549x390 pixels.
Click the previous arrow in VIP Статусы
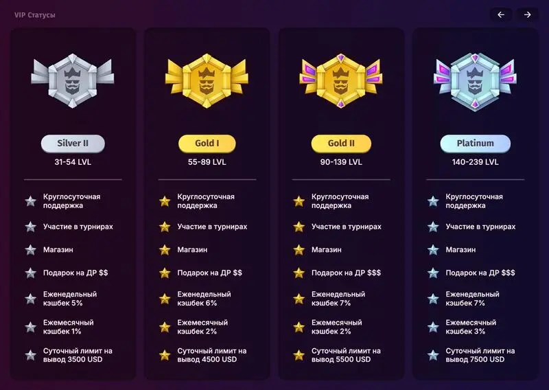500,14
